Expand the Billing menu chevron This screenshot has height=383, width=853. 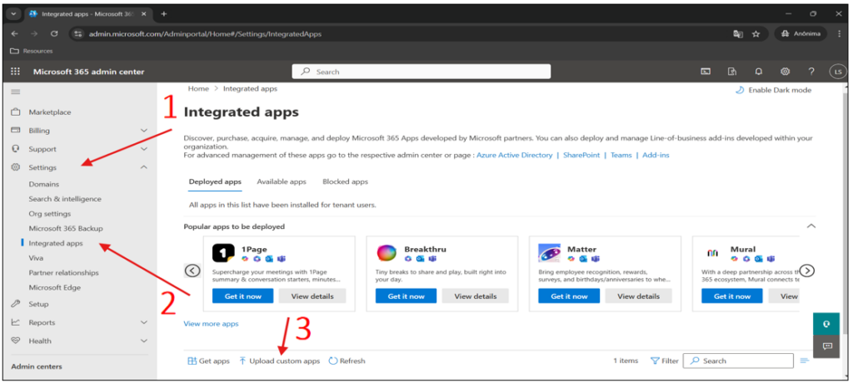click(143, 131)
